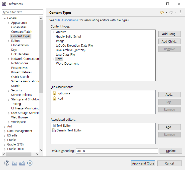185x170 pixels.
Task: Select Gradle Build Script content type
Action: coord(69,37)
